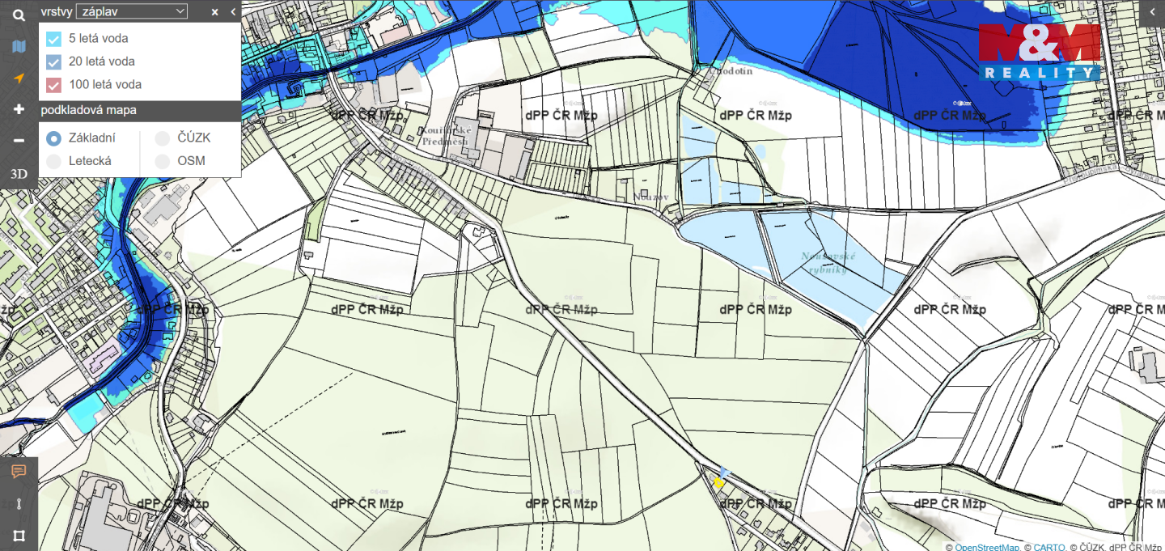
Task: Choose ČÚZK as base map
Action: point(163,138)
